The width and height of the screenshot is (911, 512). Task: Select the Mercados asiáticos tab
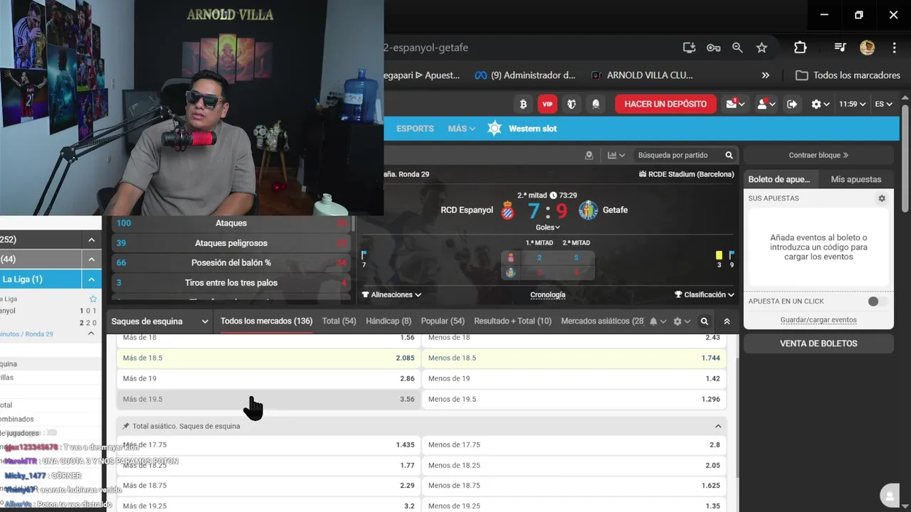(x=602, y=321)
